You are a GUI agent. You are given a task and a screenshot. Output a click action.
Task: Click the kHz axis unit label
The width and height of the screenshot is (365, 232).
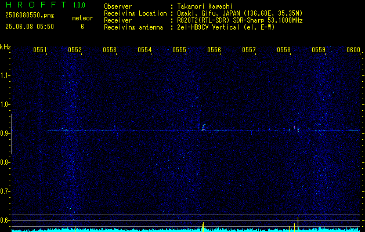tap(5, 47)
